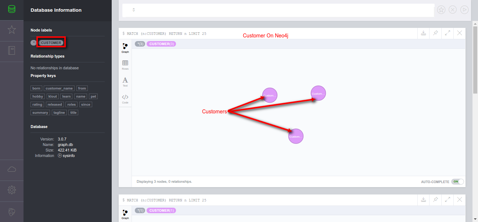Viewport: 478px width, 222px height.
Task: Select the released property key
Action: [55, 105]
